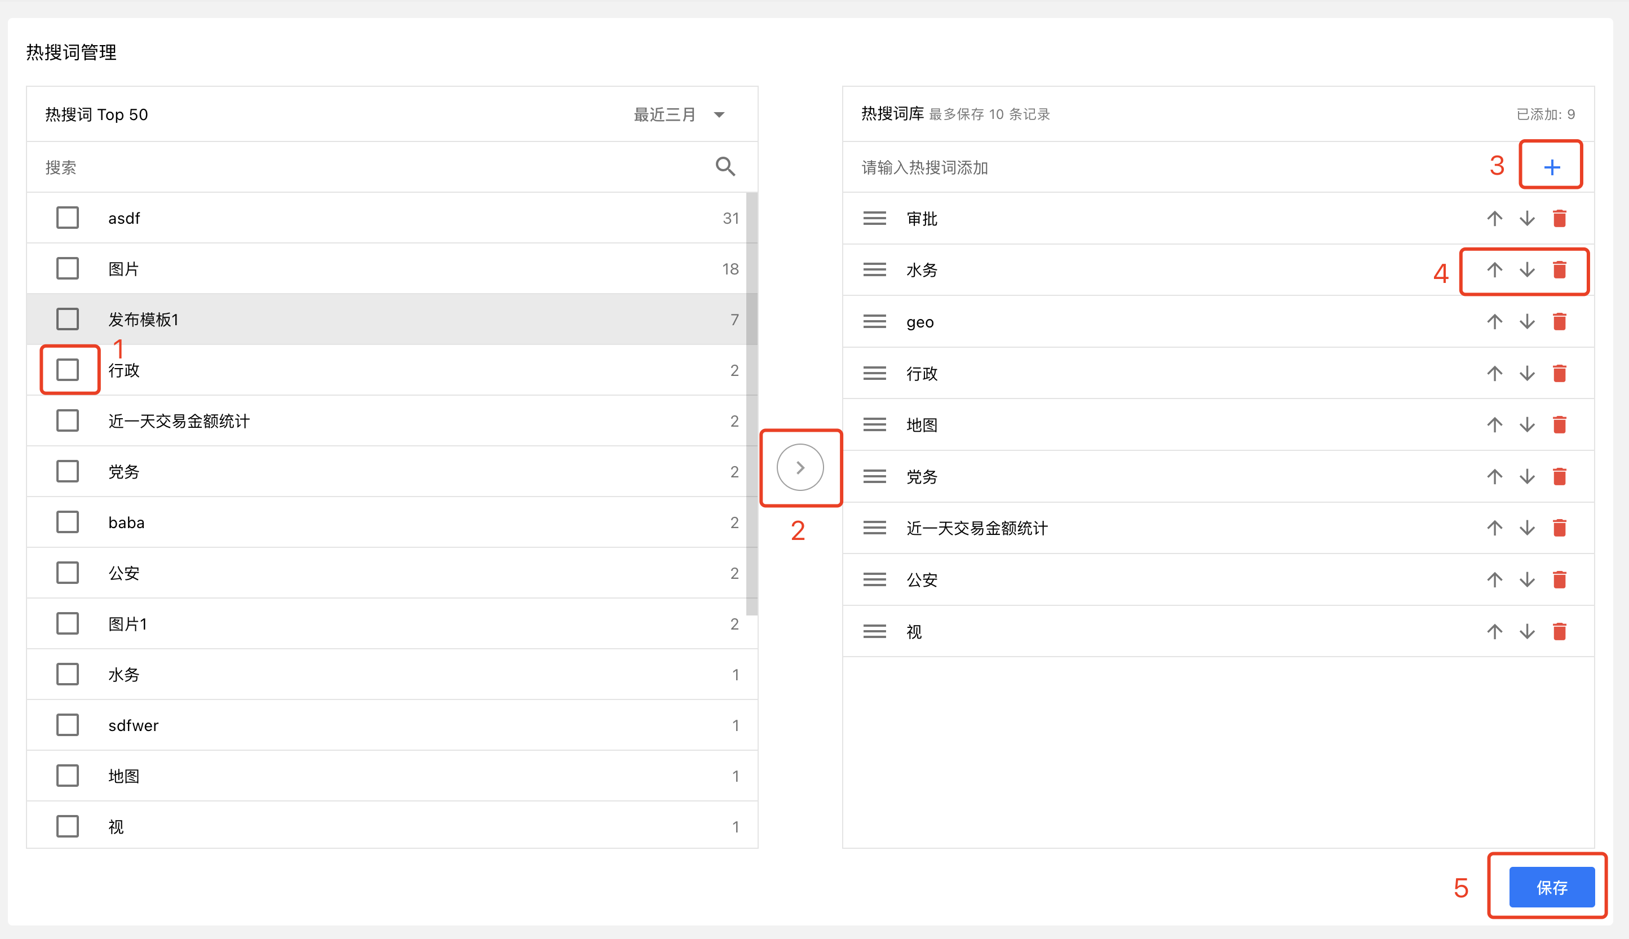Screen dimensions: 1629x939
Task: Move geo up one position
Action: (1494, 321)
